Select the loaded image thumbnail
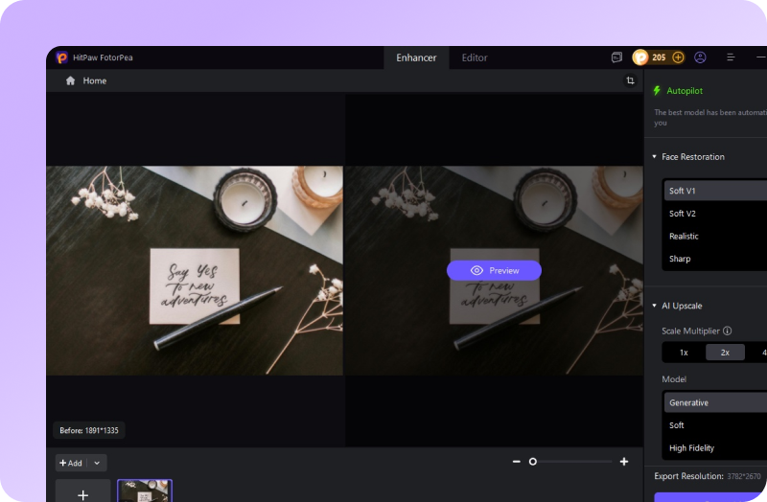The image size is (767, 502). click(145, 491)
